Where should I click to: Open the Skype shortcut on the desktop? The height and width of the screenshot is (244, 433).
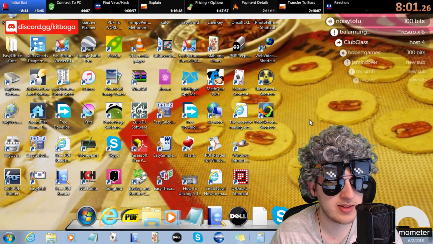(x=114, y=144)
